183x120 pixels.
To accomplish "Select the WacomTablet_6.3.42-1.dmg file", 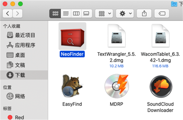I will 160,36.
